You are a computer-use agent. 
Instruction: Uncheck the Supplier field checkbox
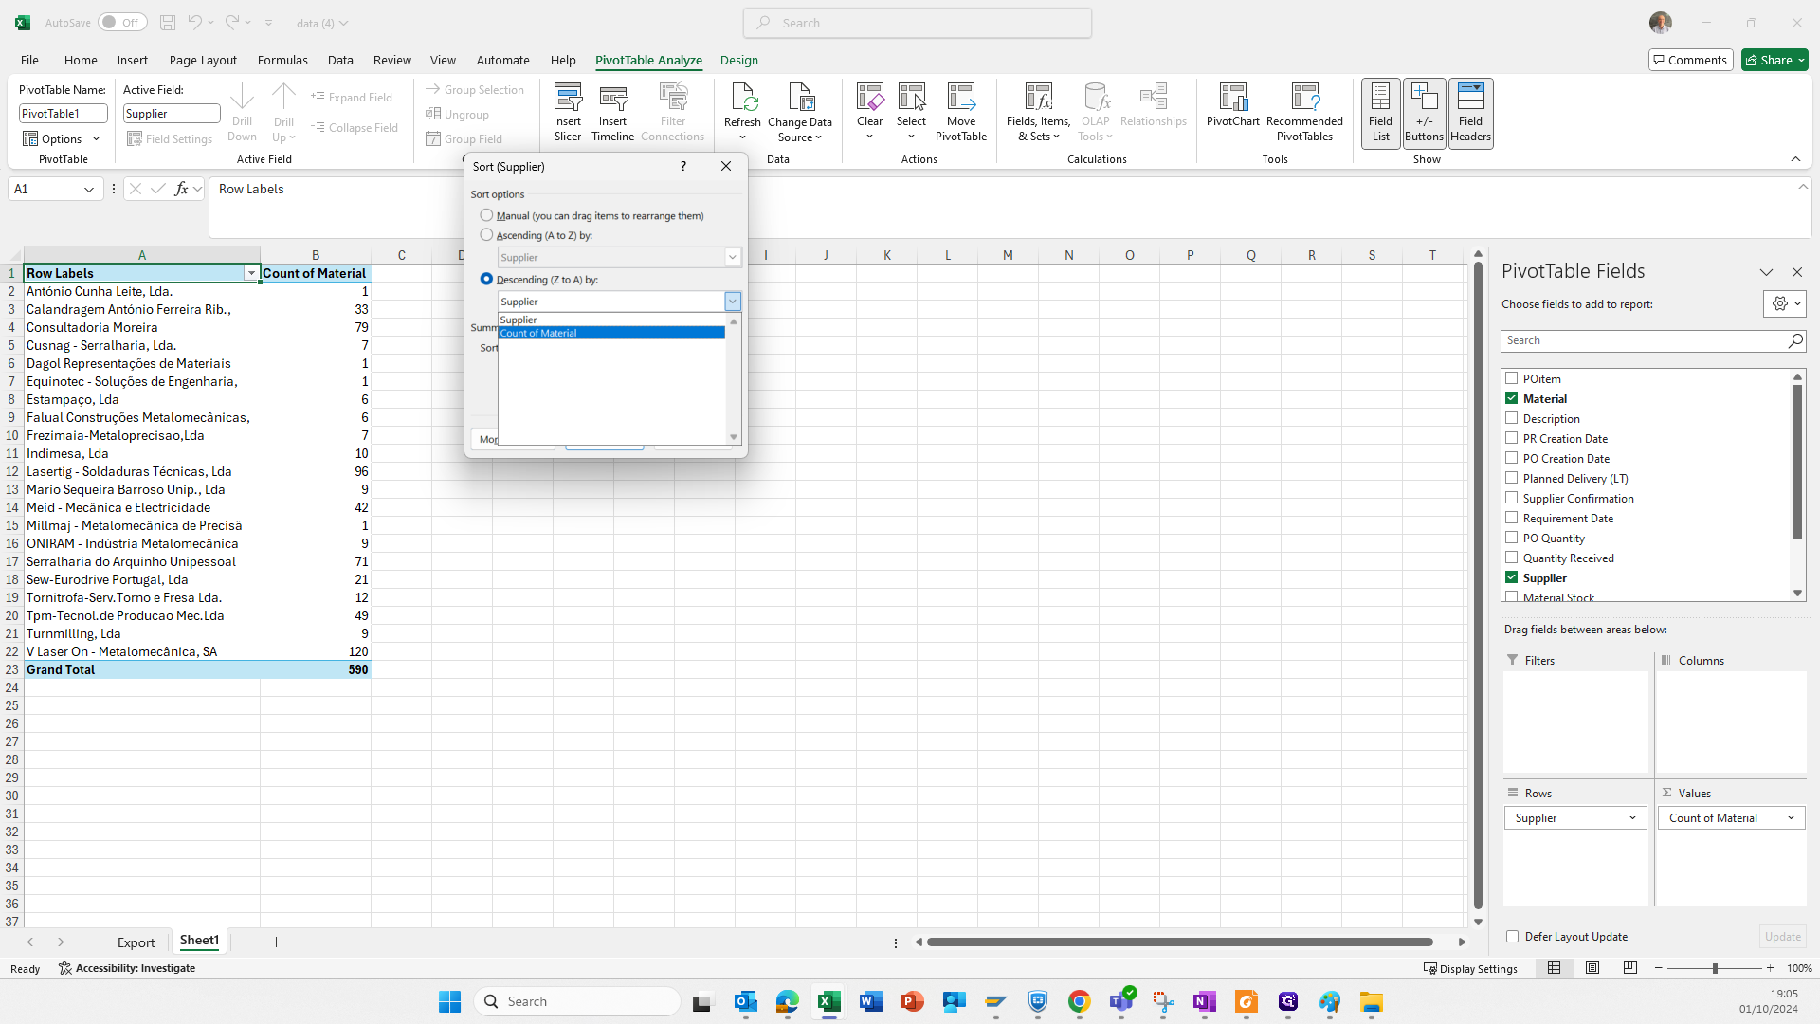point(1511,577)
